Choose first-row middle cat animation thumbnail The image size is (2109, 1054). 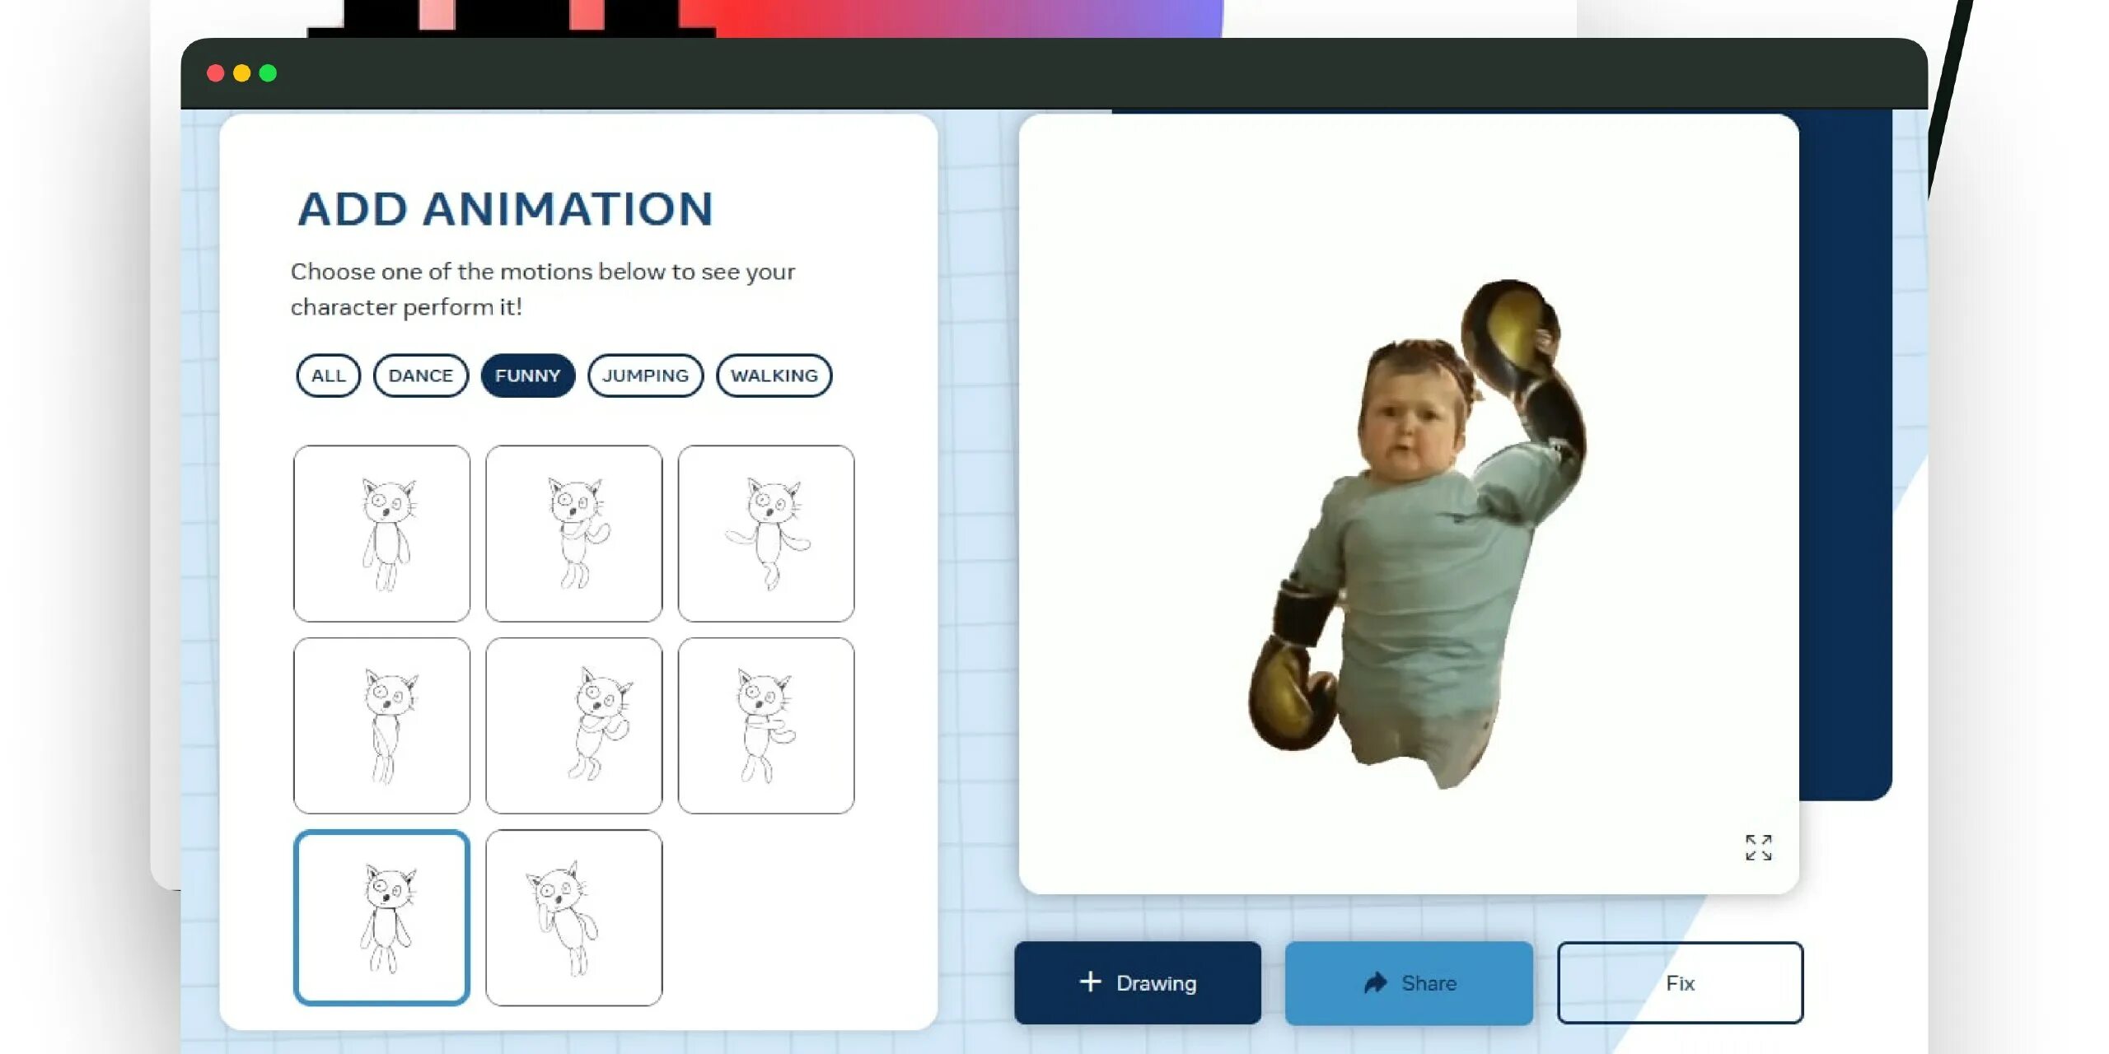[x=574, y=534]
